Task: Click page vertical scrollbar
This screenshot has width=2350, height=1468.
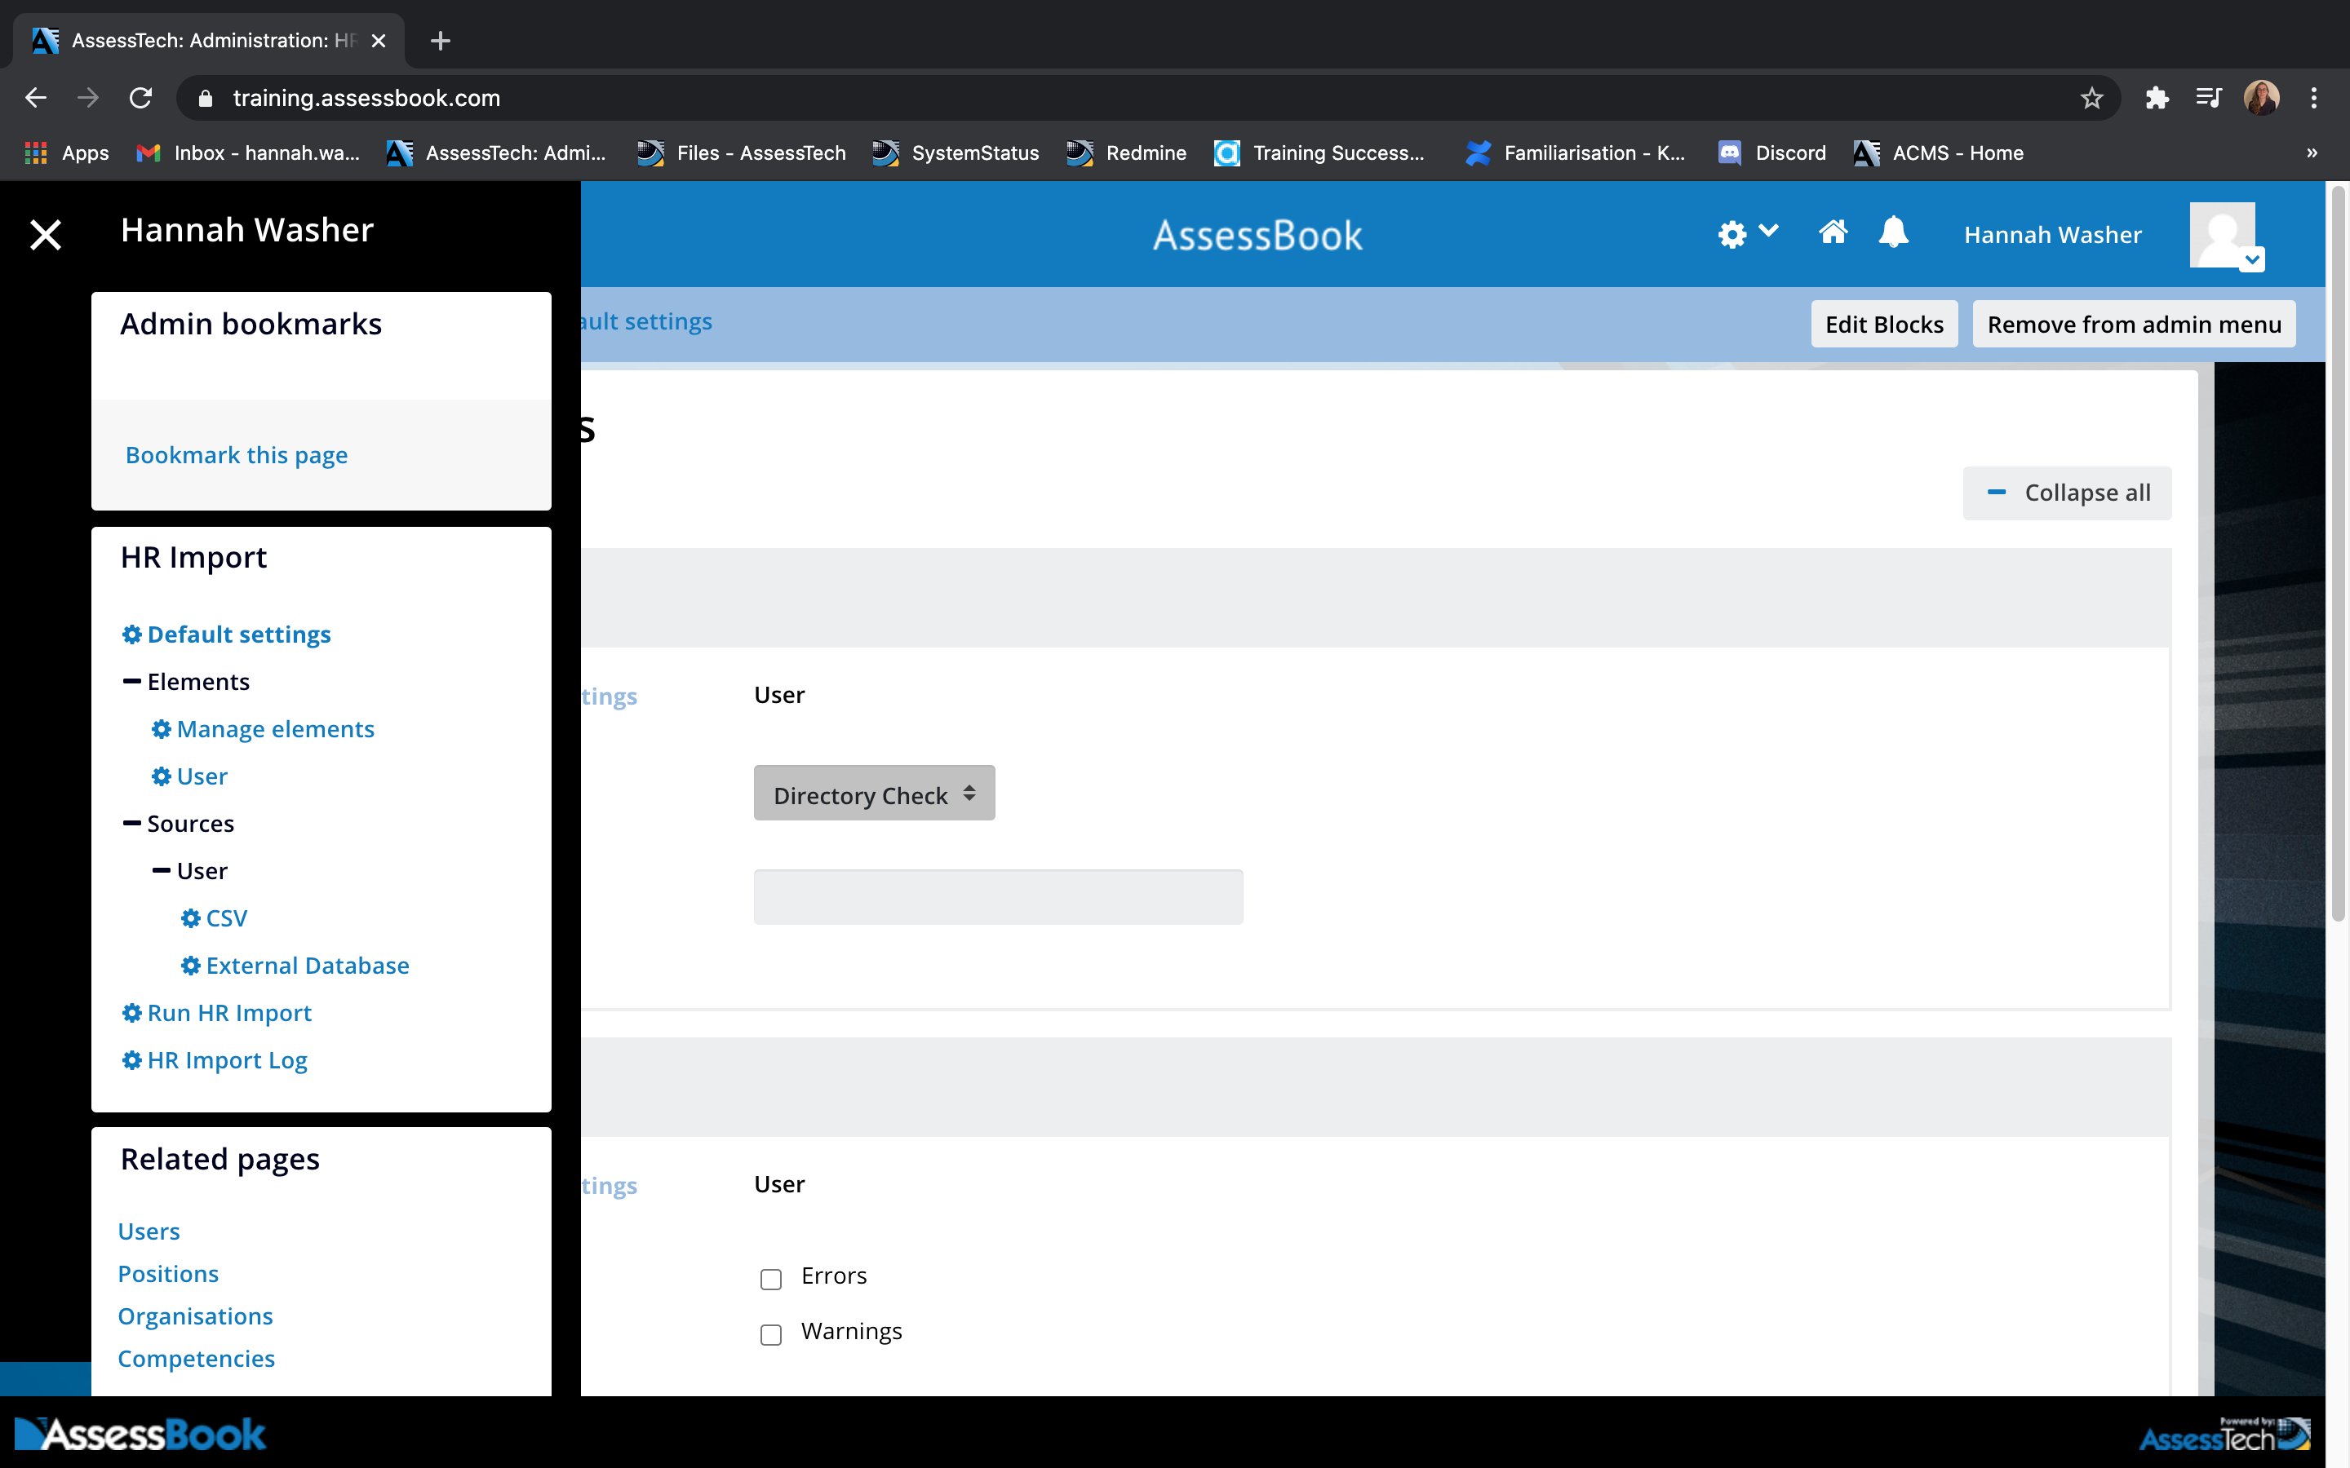Action: point(2339,554)
